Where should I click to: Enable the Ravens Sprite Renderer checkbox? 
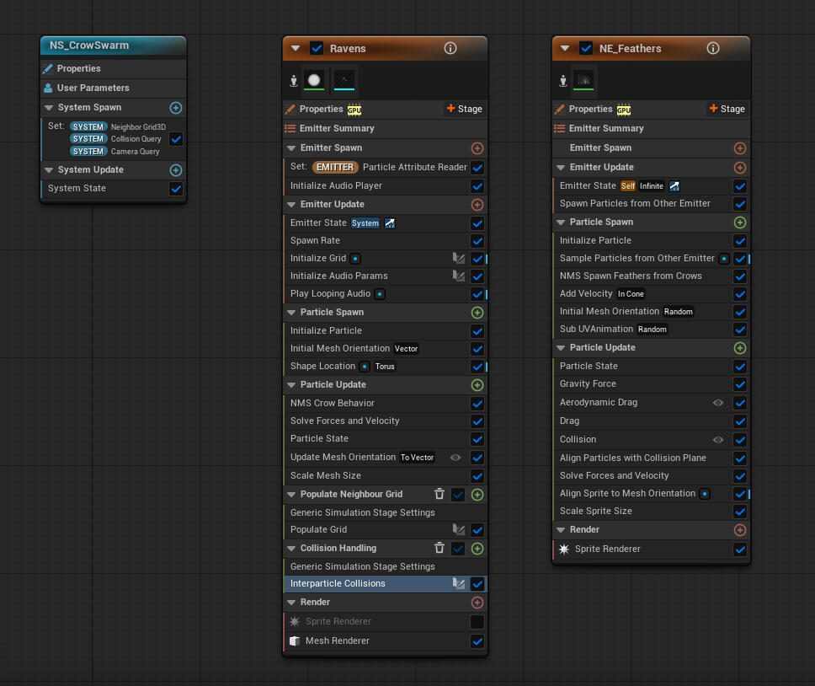(477, 622)
